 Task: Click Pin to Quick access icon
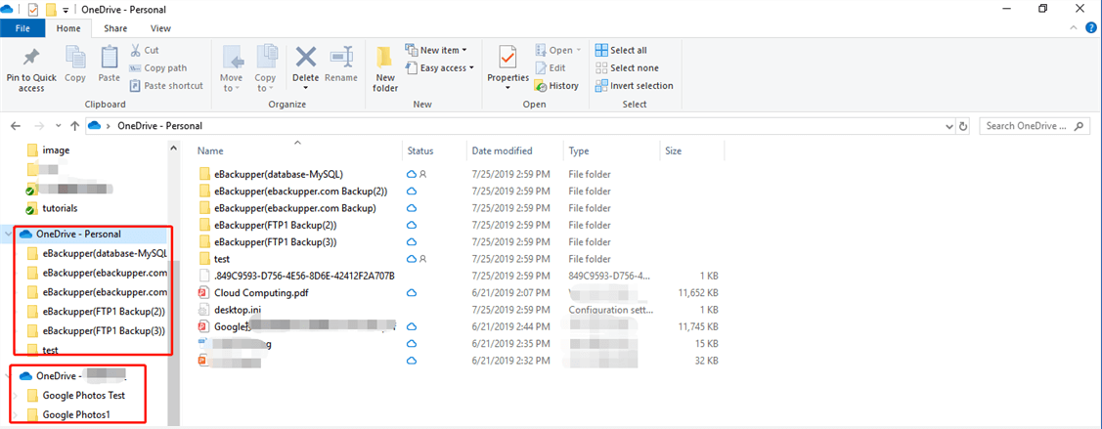tap(31, 58)
